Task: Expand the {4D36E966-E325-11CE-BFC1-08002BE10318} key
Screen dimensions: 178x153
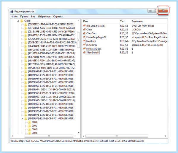Action: click(x=22, y=75)
